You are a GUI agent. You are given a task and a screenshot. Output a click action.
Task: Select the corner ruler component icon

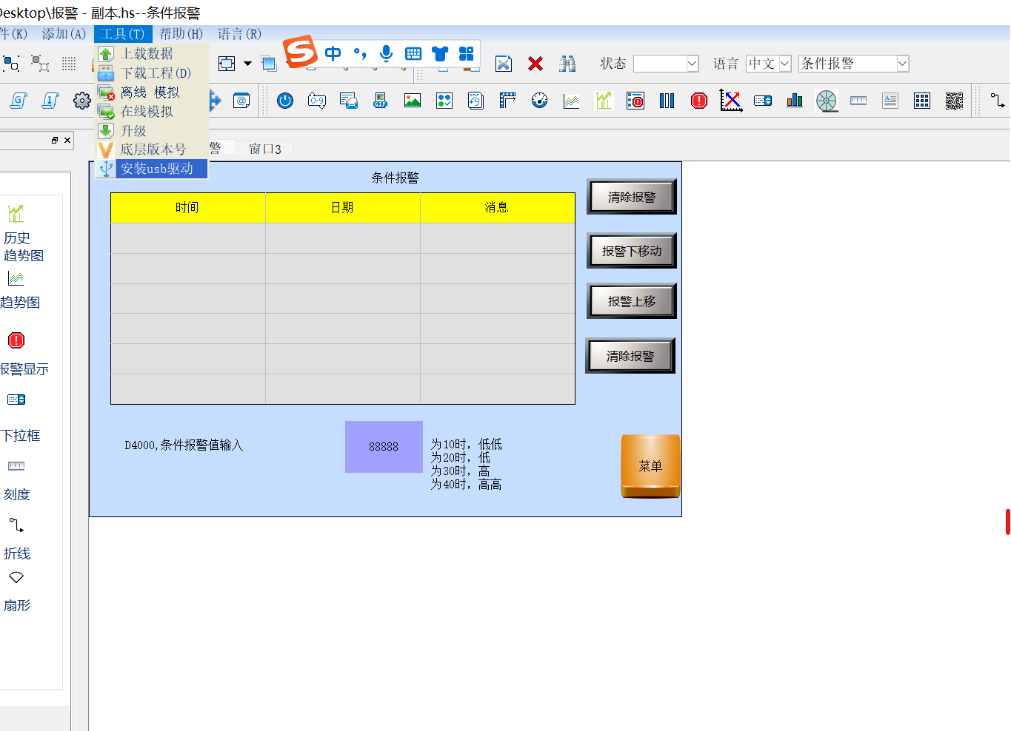[507, 101]
